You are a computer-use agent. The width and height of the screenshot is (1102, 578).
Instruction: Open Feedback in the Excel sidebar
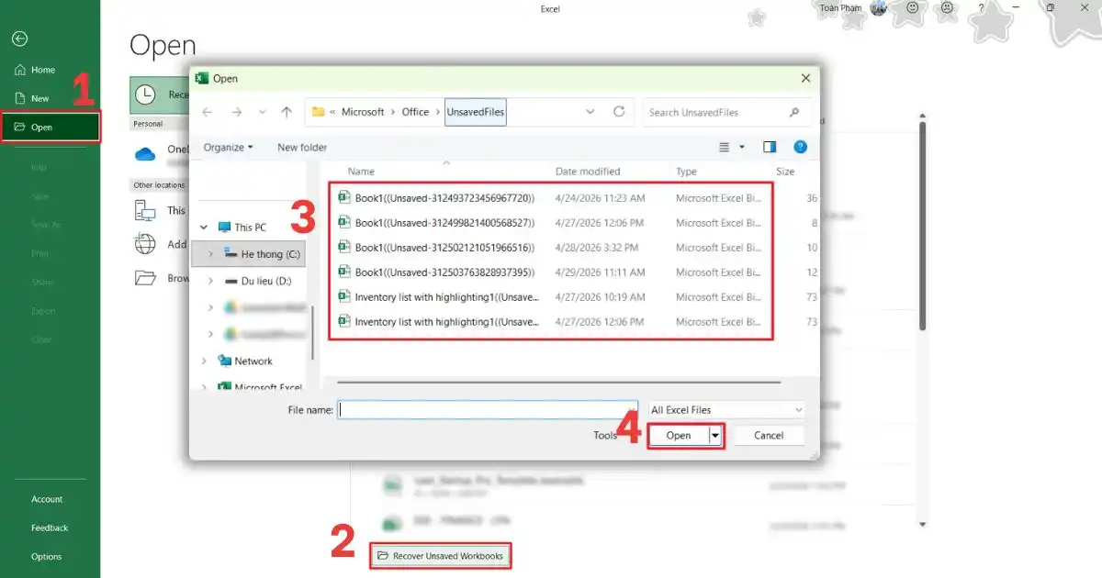[x=50, y=528]
